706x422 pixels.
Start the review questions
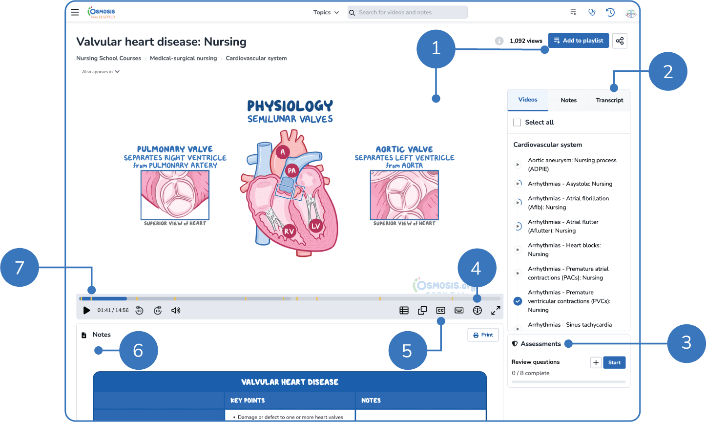pyautogui.click(x=614, y=362)
